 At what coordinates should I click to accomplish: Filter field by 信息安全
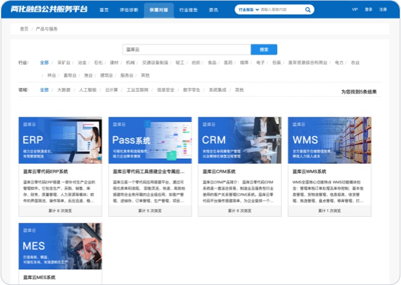point(166,90)
